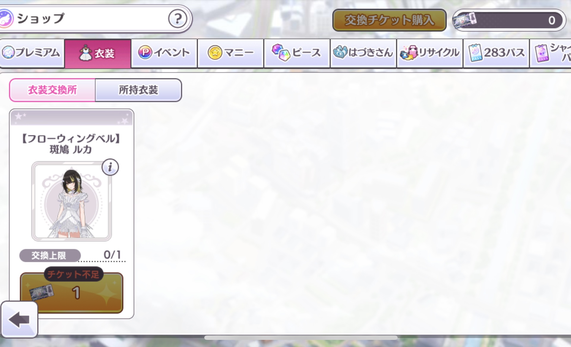Switch to the イベント tab

(x=164, y=53)
